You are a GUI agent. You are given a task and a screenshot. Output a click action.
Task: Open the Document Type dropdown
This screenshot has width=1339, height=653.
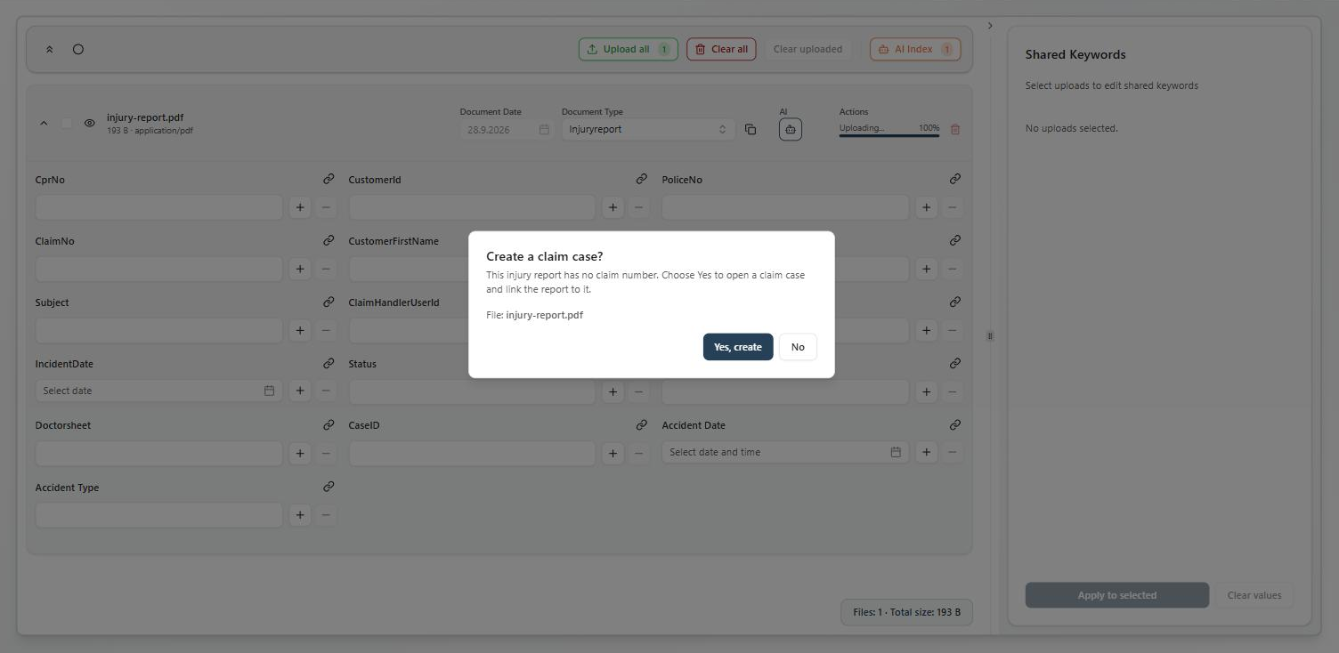[x=648, y=129]
